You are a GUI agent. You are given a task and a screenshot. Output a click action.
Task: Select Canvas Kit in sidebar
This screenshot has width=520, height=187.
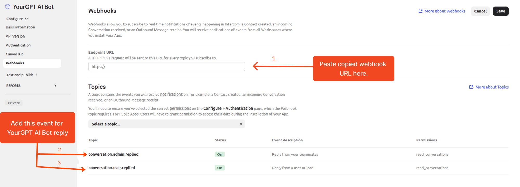coord(15,54)
